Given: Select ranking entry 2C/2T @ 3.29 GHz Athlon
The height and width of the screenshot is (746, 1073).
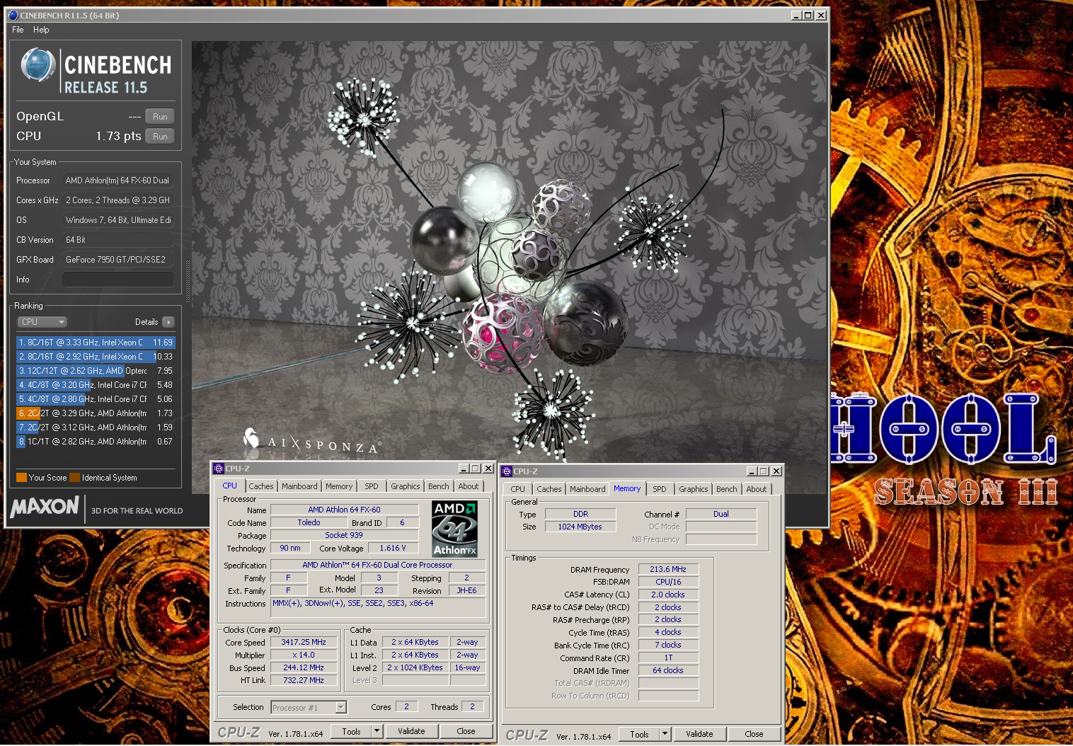Looking at the screenshot, I should tap(95, 413).
